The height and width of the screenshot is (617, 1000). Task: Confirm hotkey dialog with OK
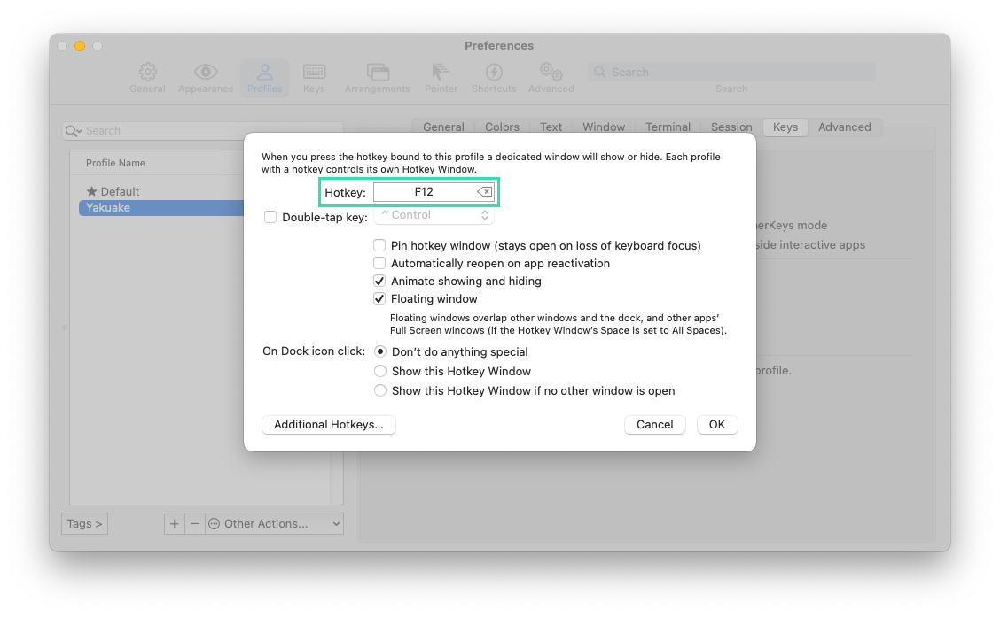coord(717,425)
